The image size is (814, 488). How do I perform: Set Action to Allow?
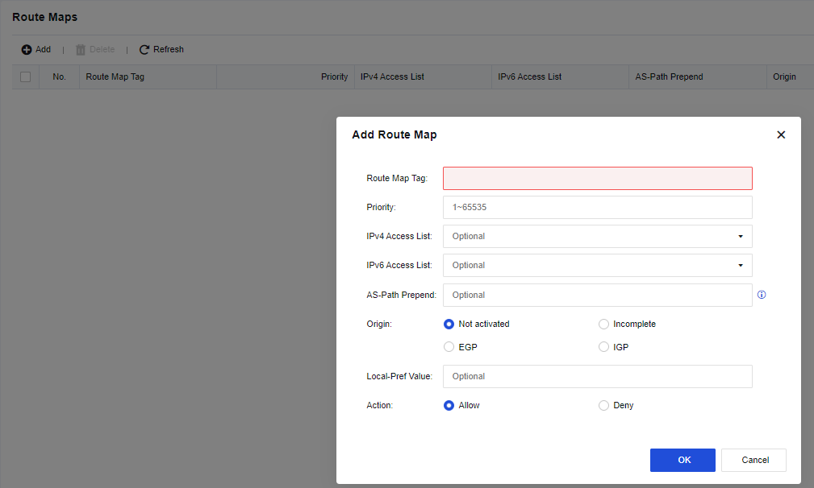tap(449, 405)
